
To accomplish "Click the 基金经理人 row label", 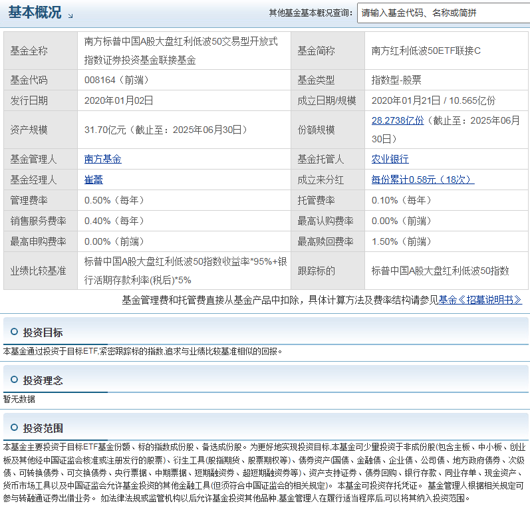I will 33,180.
